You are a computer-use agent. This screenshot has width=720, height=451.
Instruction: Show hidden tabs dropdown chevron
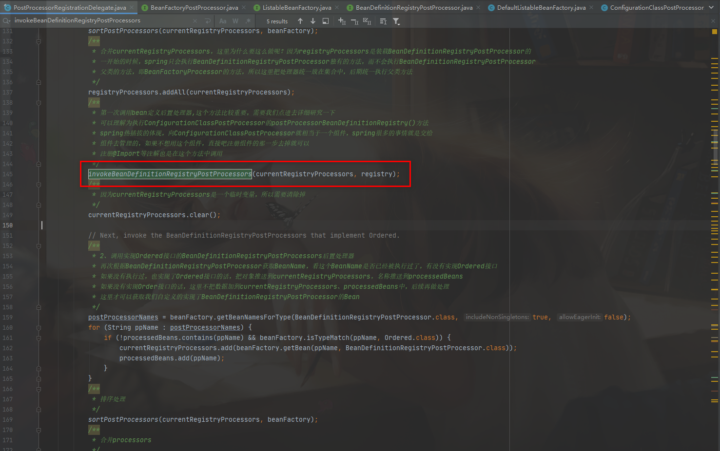click(713, 7)
